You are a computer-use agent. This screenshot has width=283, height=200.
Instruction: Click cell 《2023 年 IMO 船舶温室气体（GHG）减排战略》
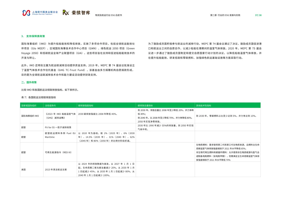click(60, 116)
